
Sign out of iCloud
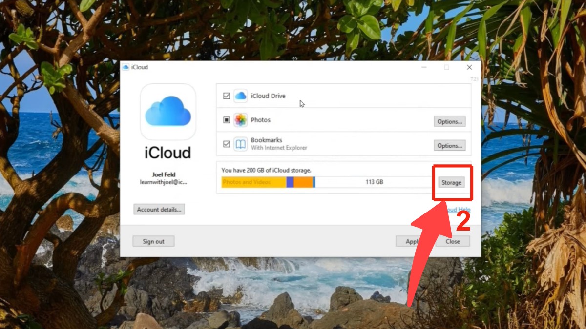pyautogui.click(x=153, y=241)
